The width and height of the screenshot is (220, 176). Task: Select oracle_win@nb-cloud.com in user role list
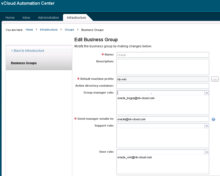click(134, 158)
